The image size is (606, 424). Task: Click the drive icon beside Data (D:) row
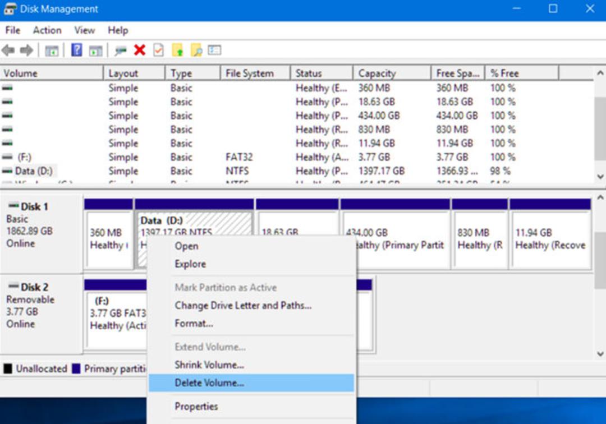point(7,170)
